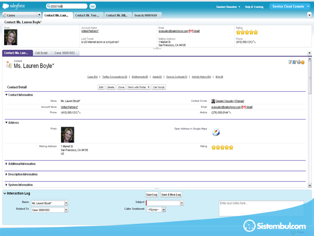Open the Work with Portal dropdown
The width and height of the screenshot is (314, 236).
139,87
